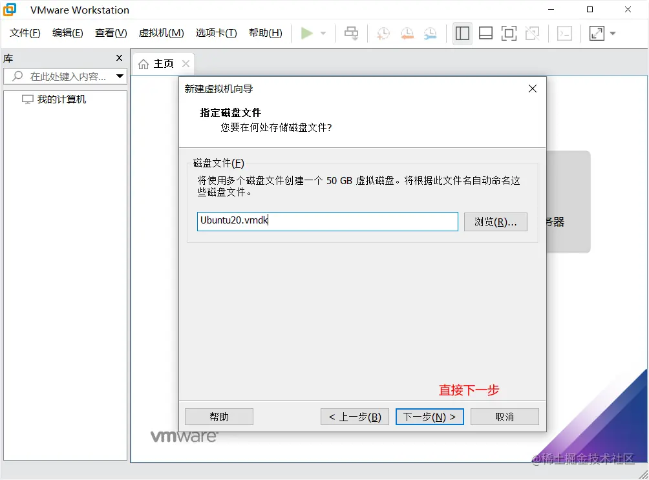The height and width of the screenshot is (480, 649).
Task: Click the 下一步(N) > button
Action: (430, 417)
